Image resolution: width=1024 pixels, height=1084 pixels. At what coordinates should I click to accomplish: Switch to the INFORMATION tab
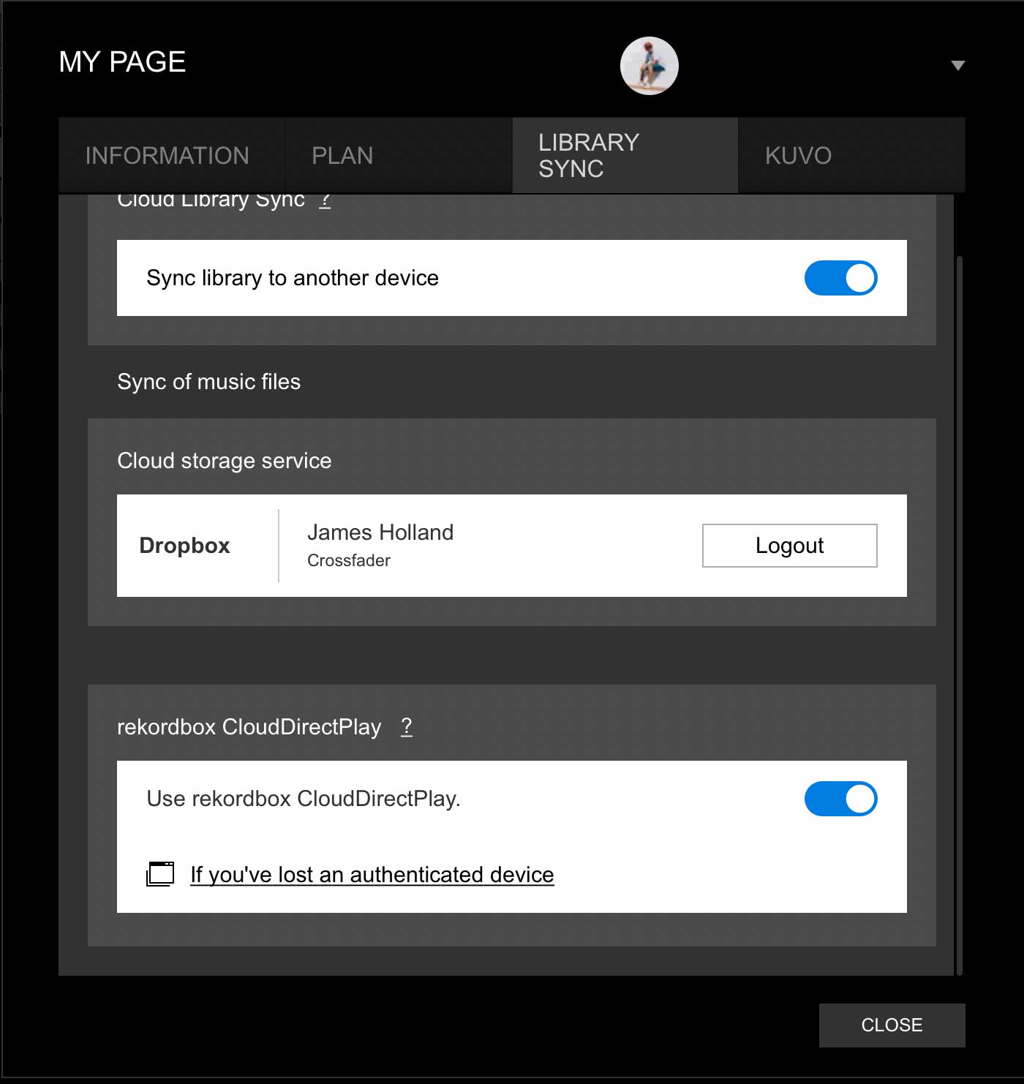point(167,156)
